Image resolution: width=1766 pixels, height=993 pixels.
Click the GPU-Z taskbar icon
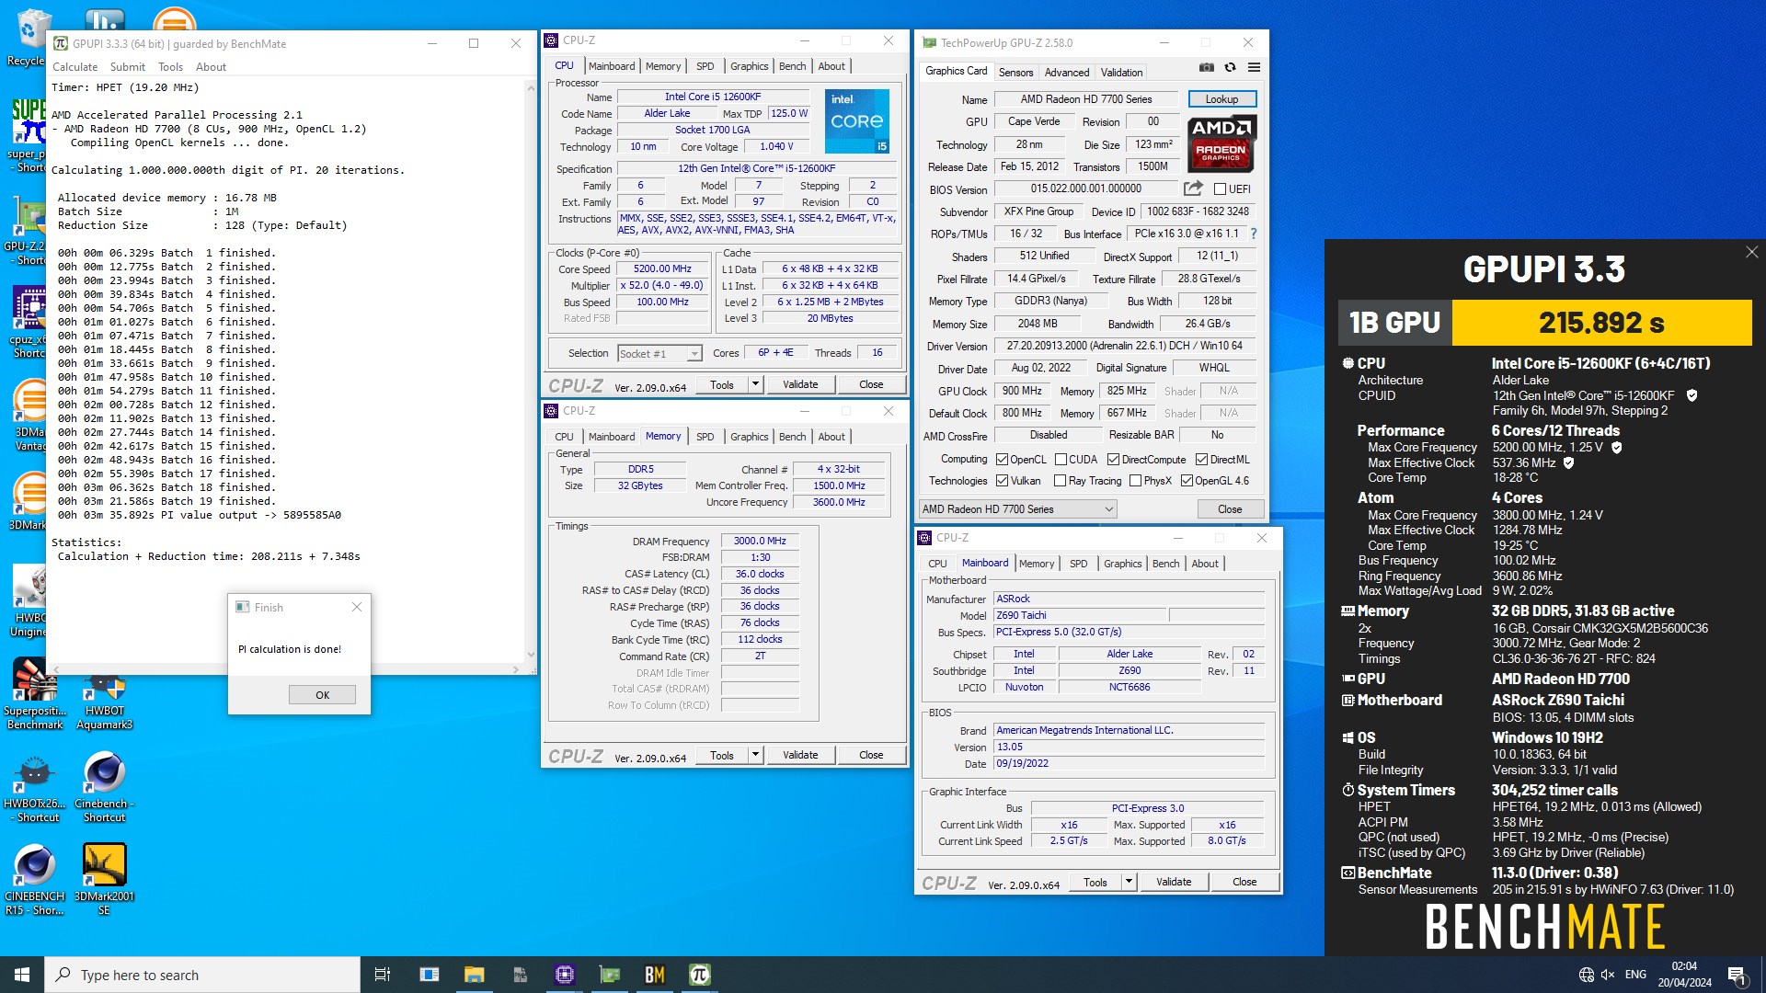point(610,975)
